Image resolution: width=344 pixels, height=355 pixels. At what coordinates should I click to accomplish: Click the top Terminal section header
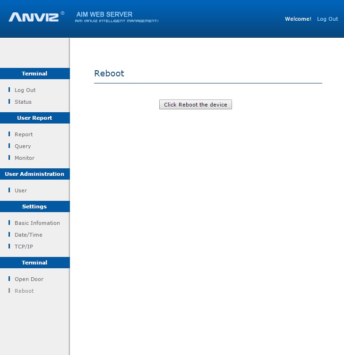click(34, 74)
